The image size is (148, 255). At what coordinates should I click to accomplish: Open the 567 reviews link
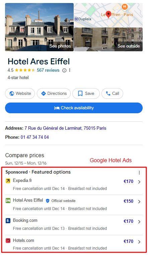[48, 70]
